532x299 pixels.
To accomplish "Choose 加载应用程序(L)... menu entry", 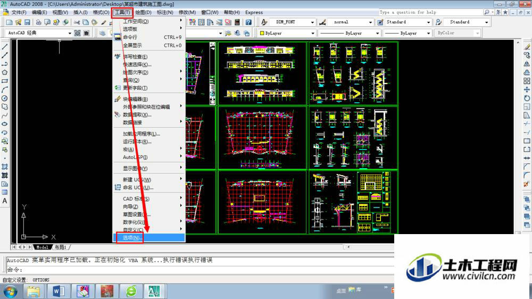I will (148, 134).
